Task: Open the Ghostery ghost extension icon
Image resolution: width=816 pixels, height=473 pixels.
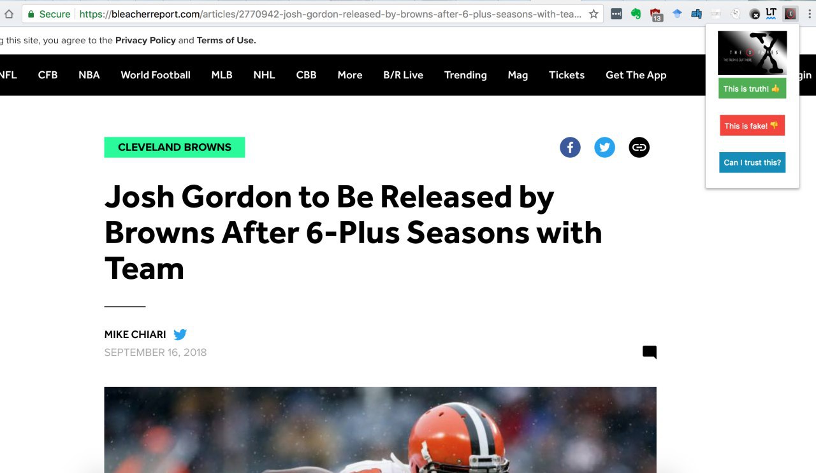Action: click(x=735, y=13)
